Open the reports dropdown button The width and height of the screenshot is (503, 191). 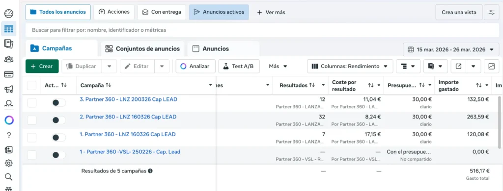[436, 66]
